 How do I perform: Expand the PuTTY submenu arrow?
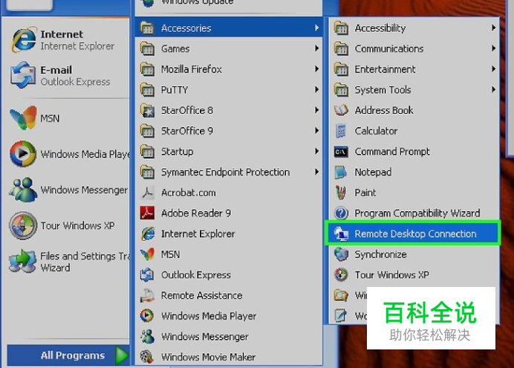pyautogui.click(x=316, y=89)
